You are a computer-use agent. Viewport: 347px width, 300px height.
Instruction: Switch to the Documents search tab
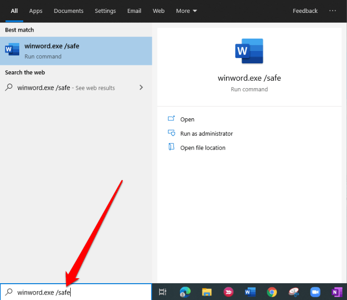[69, 11]
